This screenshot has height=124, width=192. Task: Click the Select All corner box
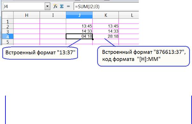point(8,15)
